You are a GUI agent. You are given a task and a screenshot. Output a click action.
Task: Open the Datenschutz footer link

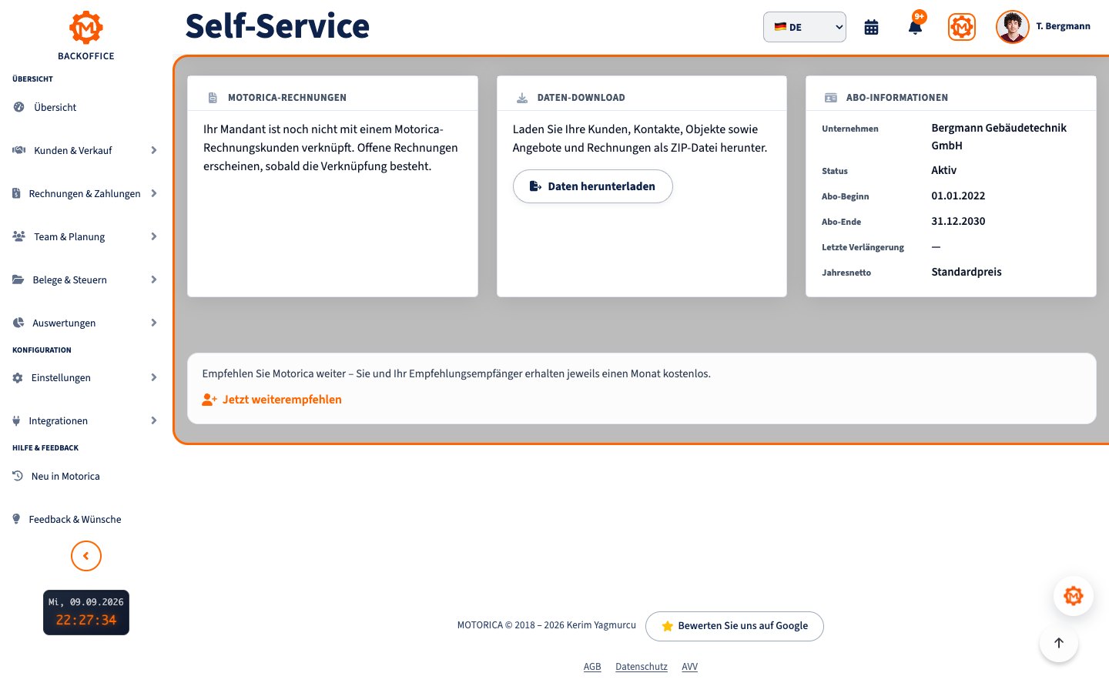[642, 667]
